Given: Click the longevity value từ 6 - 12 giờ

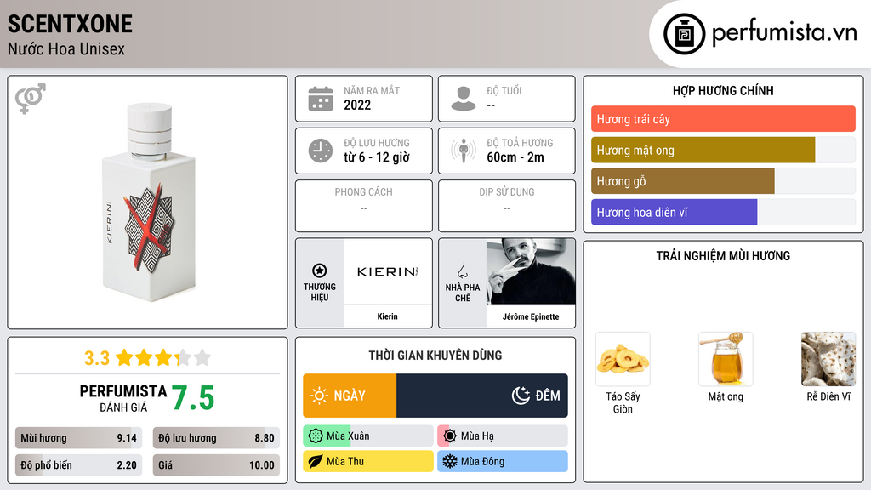Looking at the screenshot, I should 377,157.
